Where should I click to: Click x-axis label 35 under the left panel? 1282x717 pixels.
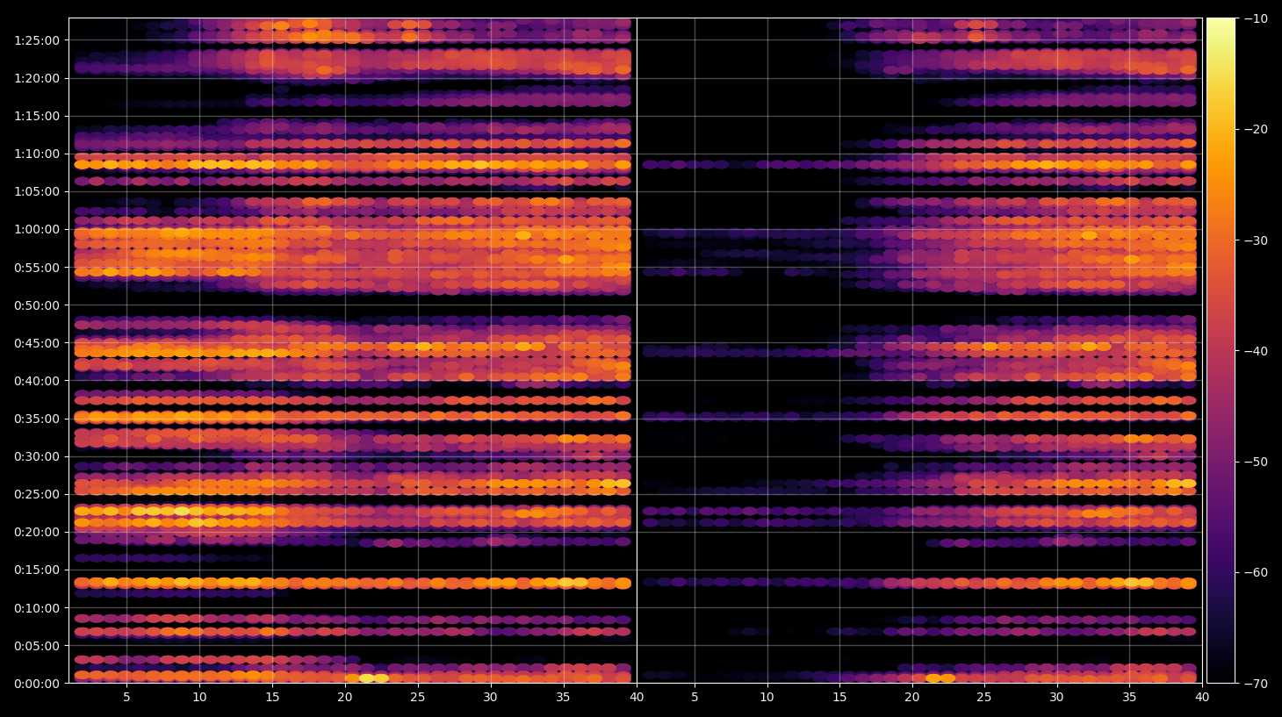563,698
